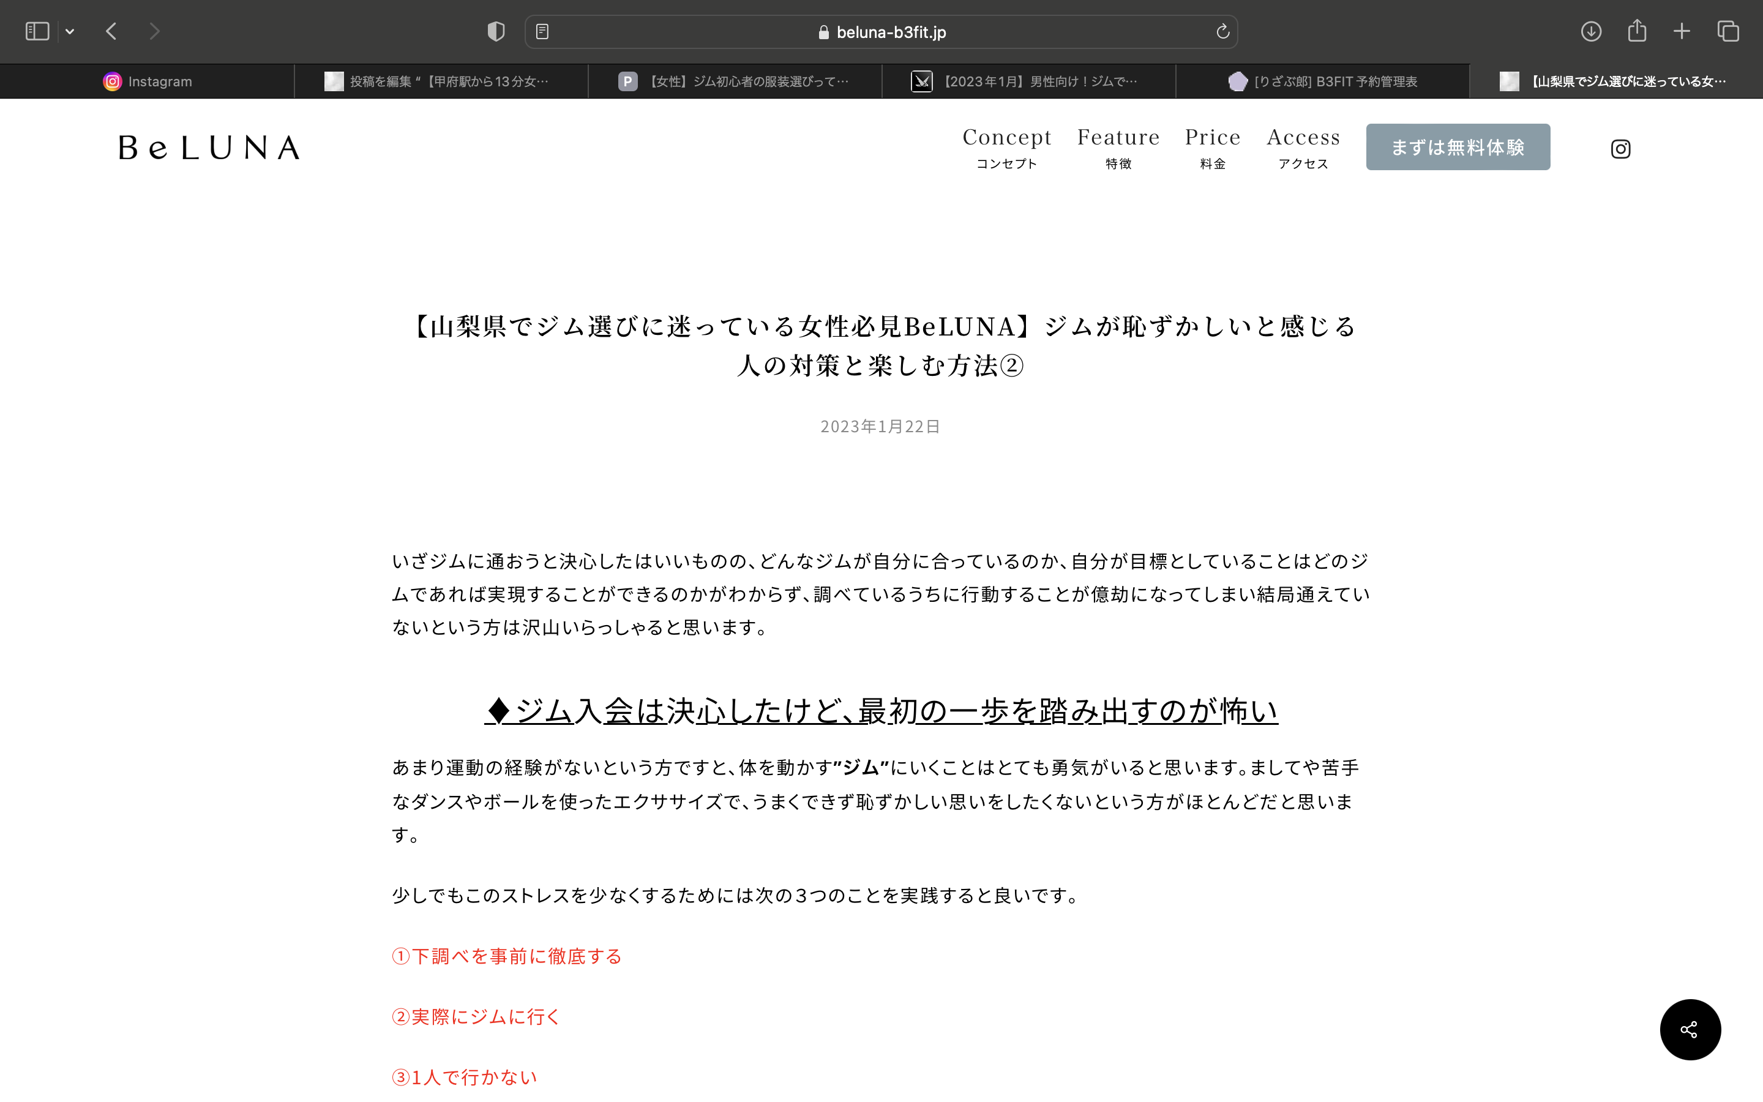Open the BeLUNA Instagram icon in header
This screenshot has width=1763, height=1102.
1620,149
